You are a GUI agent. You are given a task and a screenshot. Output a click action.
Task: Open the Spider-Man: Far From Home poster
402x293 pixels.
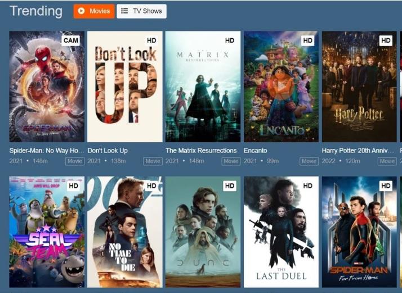pos(359,232)
